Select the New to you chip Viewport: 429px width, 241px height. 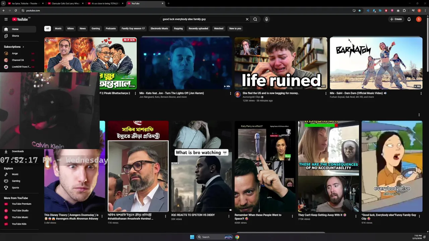click(x=235, y=28)
